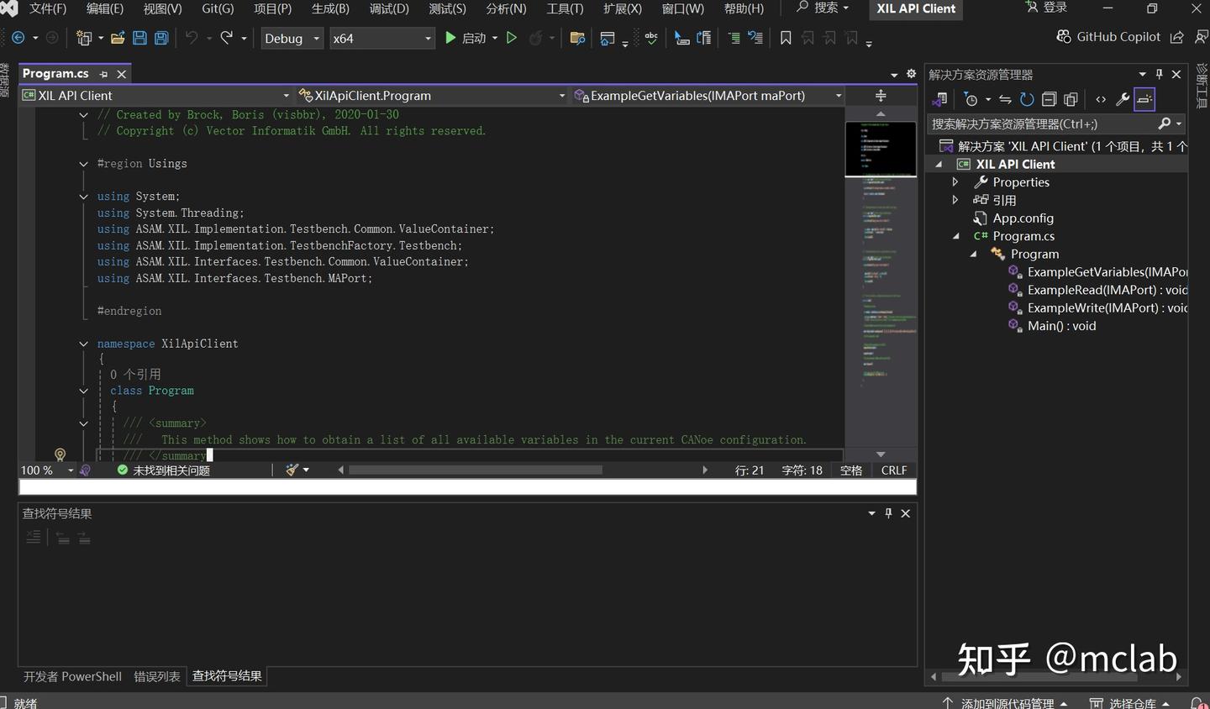This screenshot has height=709, width=1210.
Task: Open project properties via the wrench icon
Action: [x=1122, y=100]
